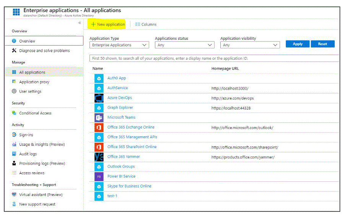The width and height of the screenshot is (342, 217).
Task: Click the Audit logs icon
Action: pyautogui.click(x=14, y=154)
